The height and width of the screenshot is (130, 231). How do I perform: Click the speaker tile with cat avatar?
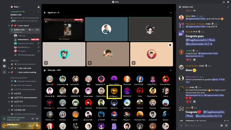[x=64, y=54]
